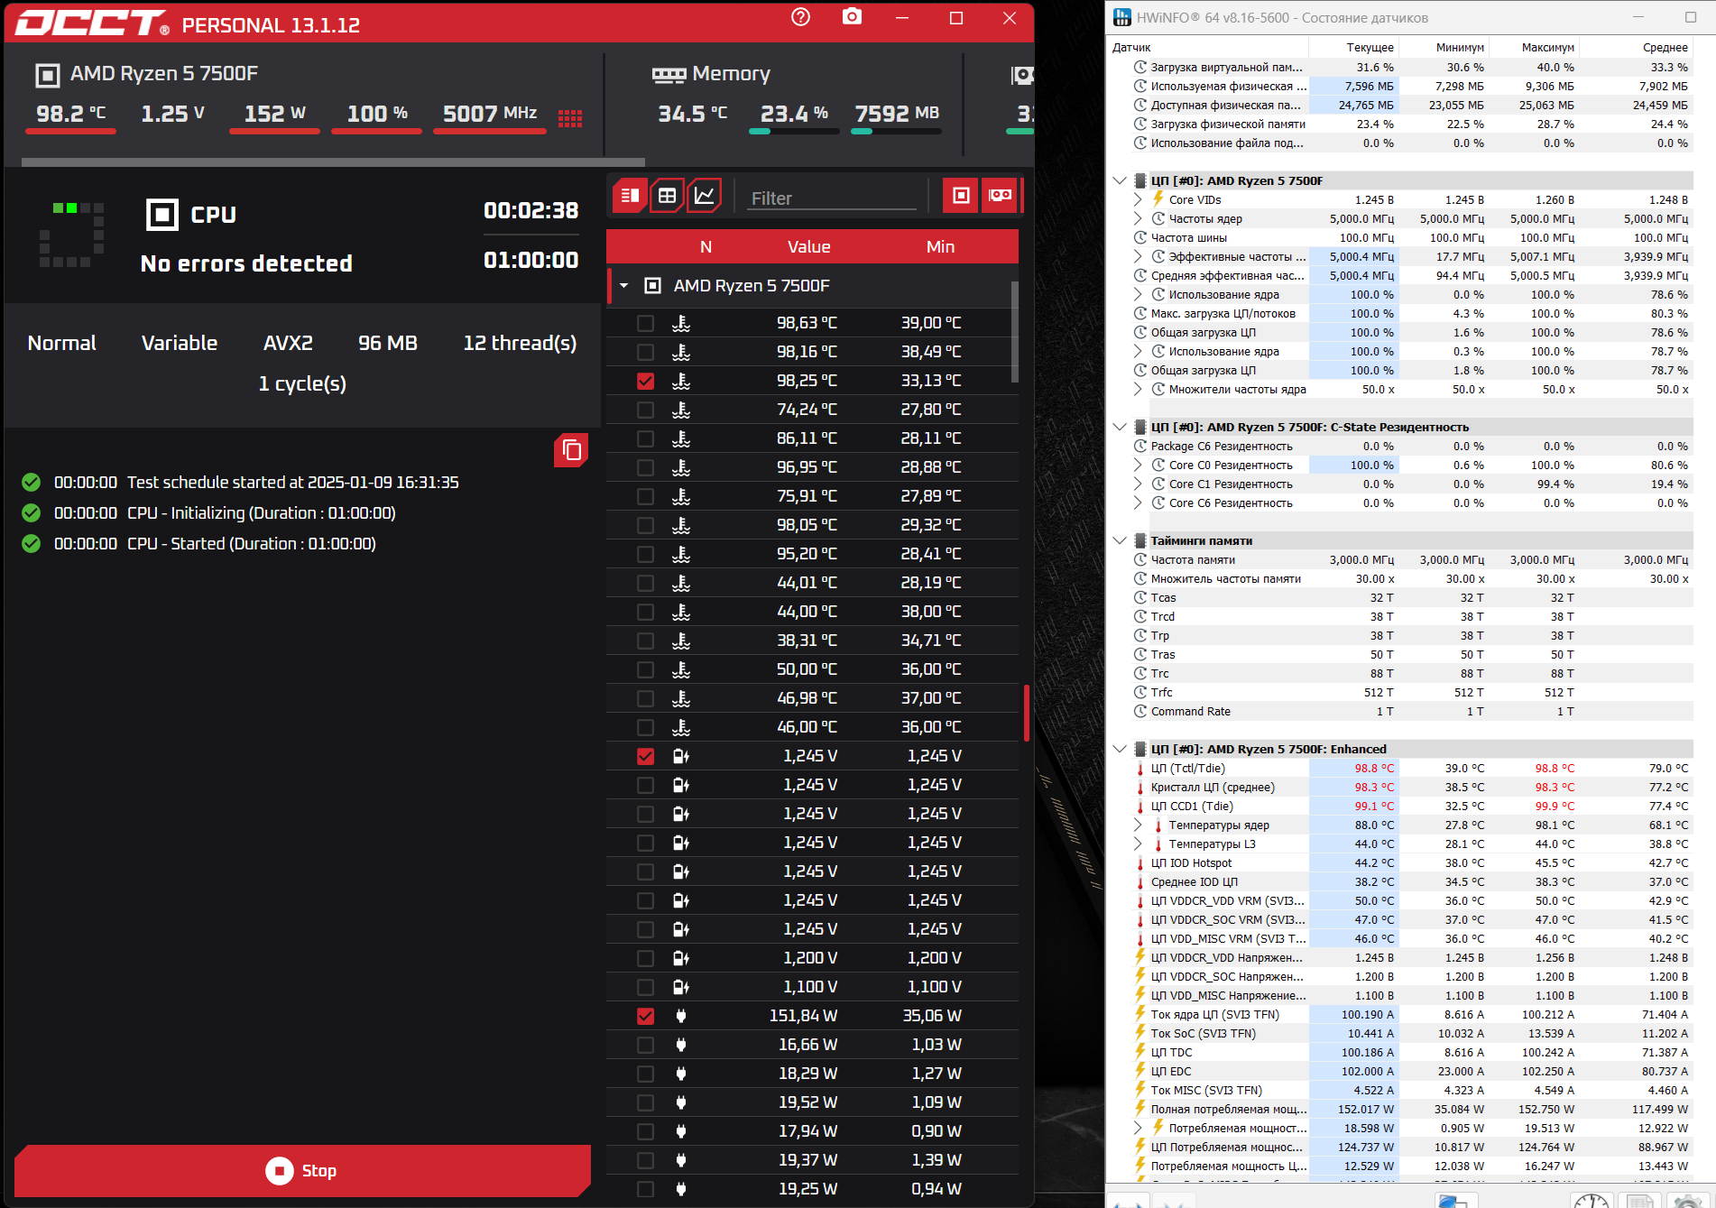Enable the checkbox for the 98,63 °C sensor

coord(645,323)
